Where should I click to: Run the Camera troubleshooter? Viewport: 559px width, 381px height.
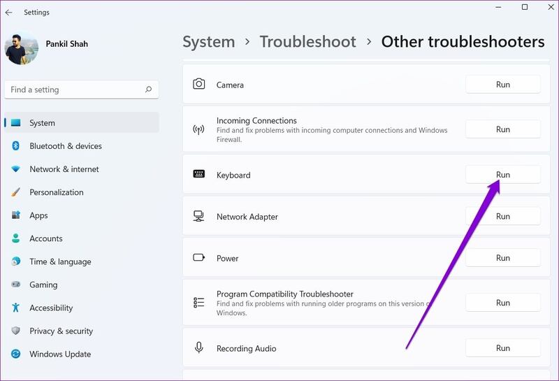point(502,85)
